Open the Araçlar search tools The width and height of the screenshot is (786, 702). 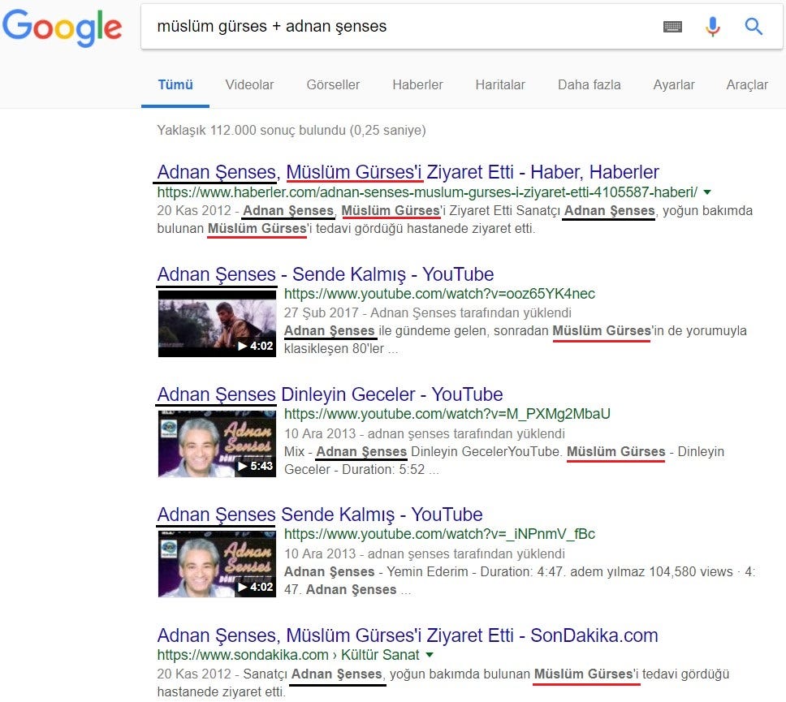[747, 84]
